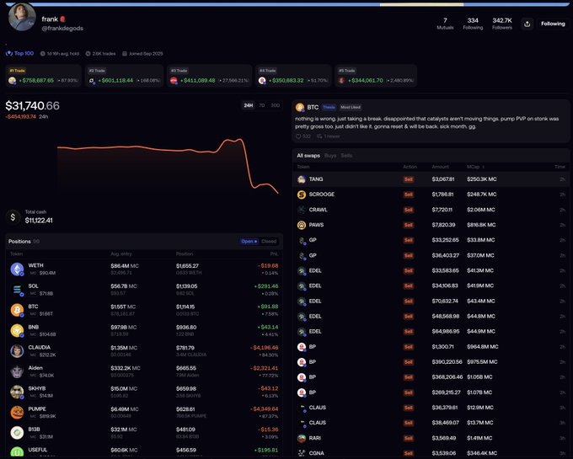The image size is (573, 459).
Task: Open the 7 Mutuals count
Action: (x=445, y=24)
